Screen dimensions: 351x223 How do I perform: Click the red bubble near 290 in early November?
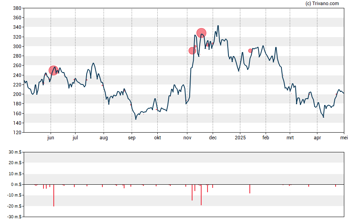point(192,51)
